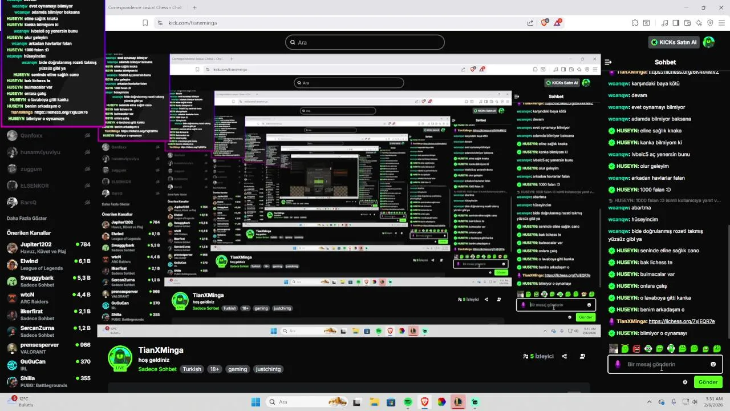The height and width of the screenshot is (411, 730).
Task: Click KICKs Satın Al button
Action: tap(674, 42)
